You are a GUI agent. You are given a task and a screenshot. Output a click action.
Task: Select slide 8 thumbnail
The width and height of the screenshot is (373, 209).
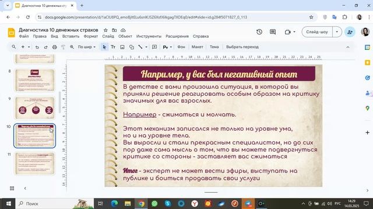click(35, 80)
